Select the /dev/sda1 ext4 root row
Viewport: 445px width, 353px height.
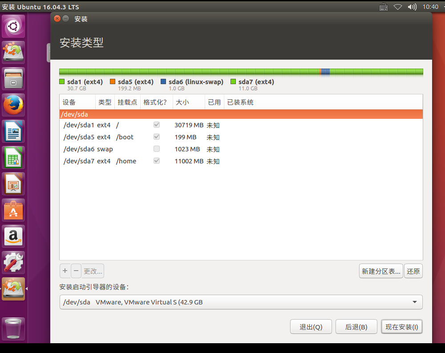click(241, 125)
